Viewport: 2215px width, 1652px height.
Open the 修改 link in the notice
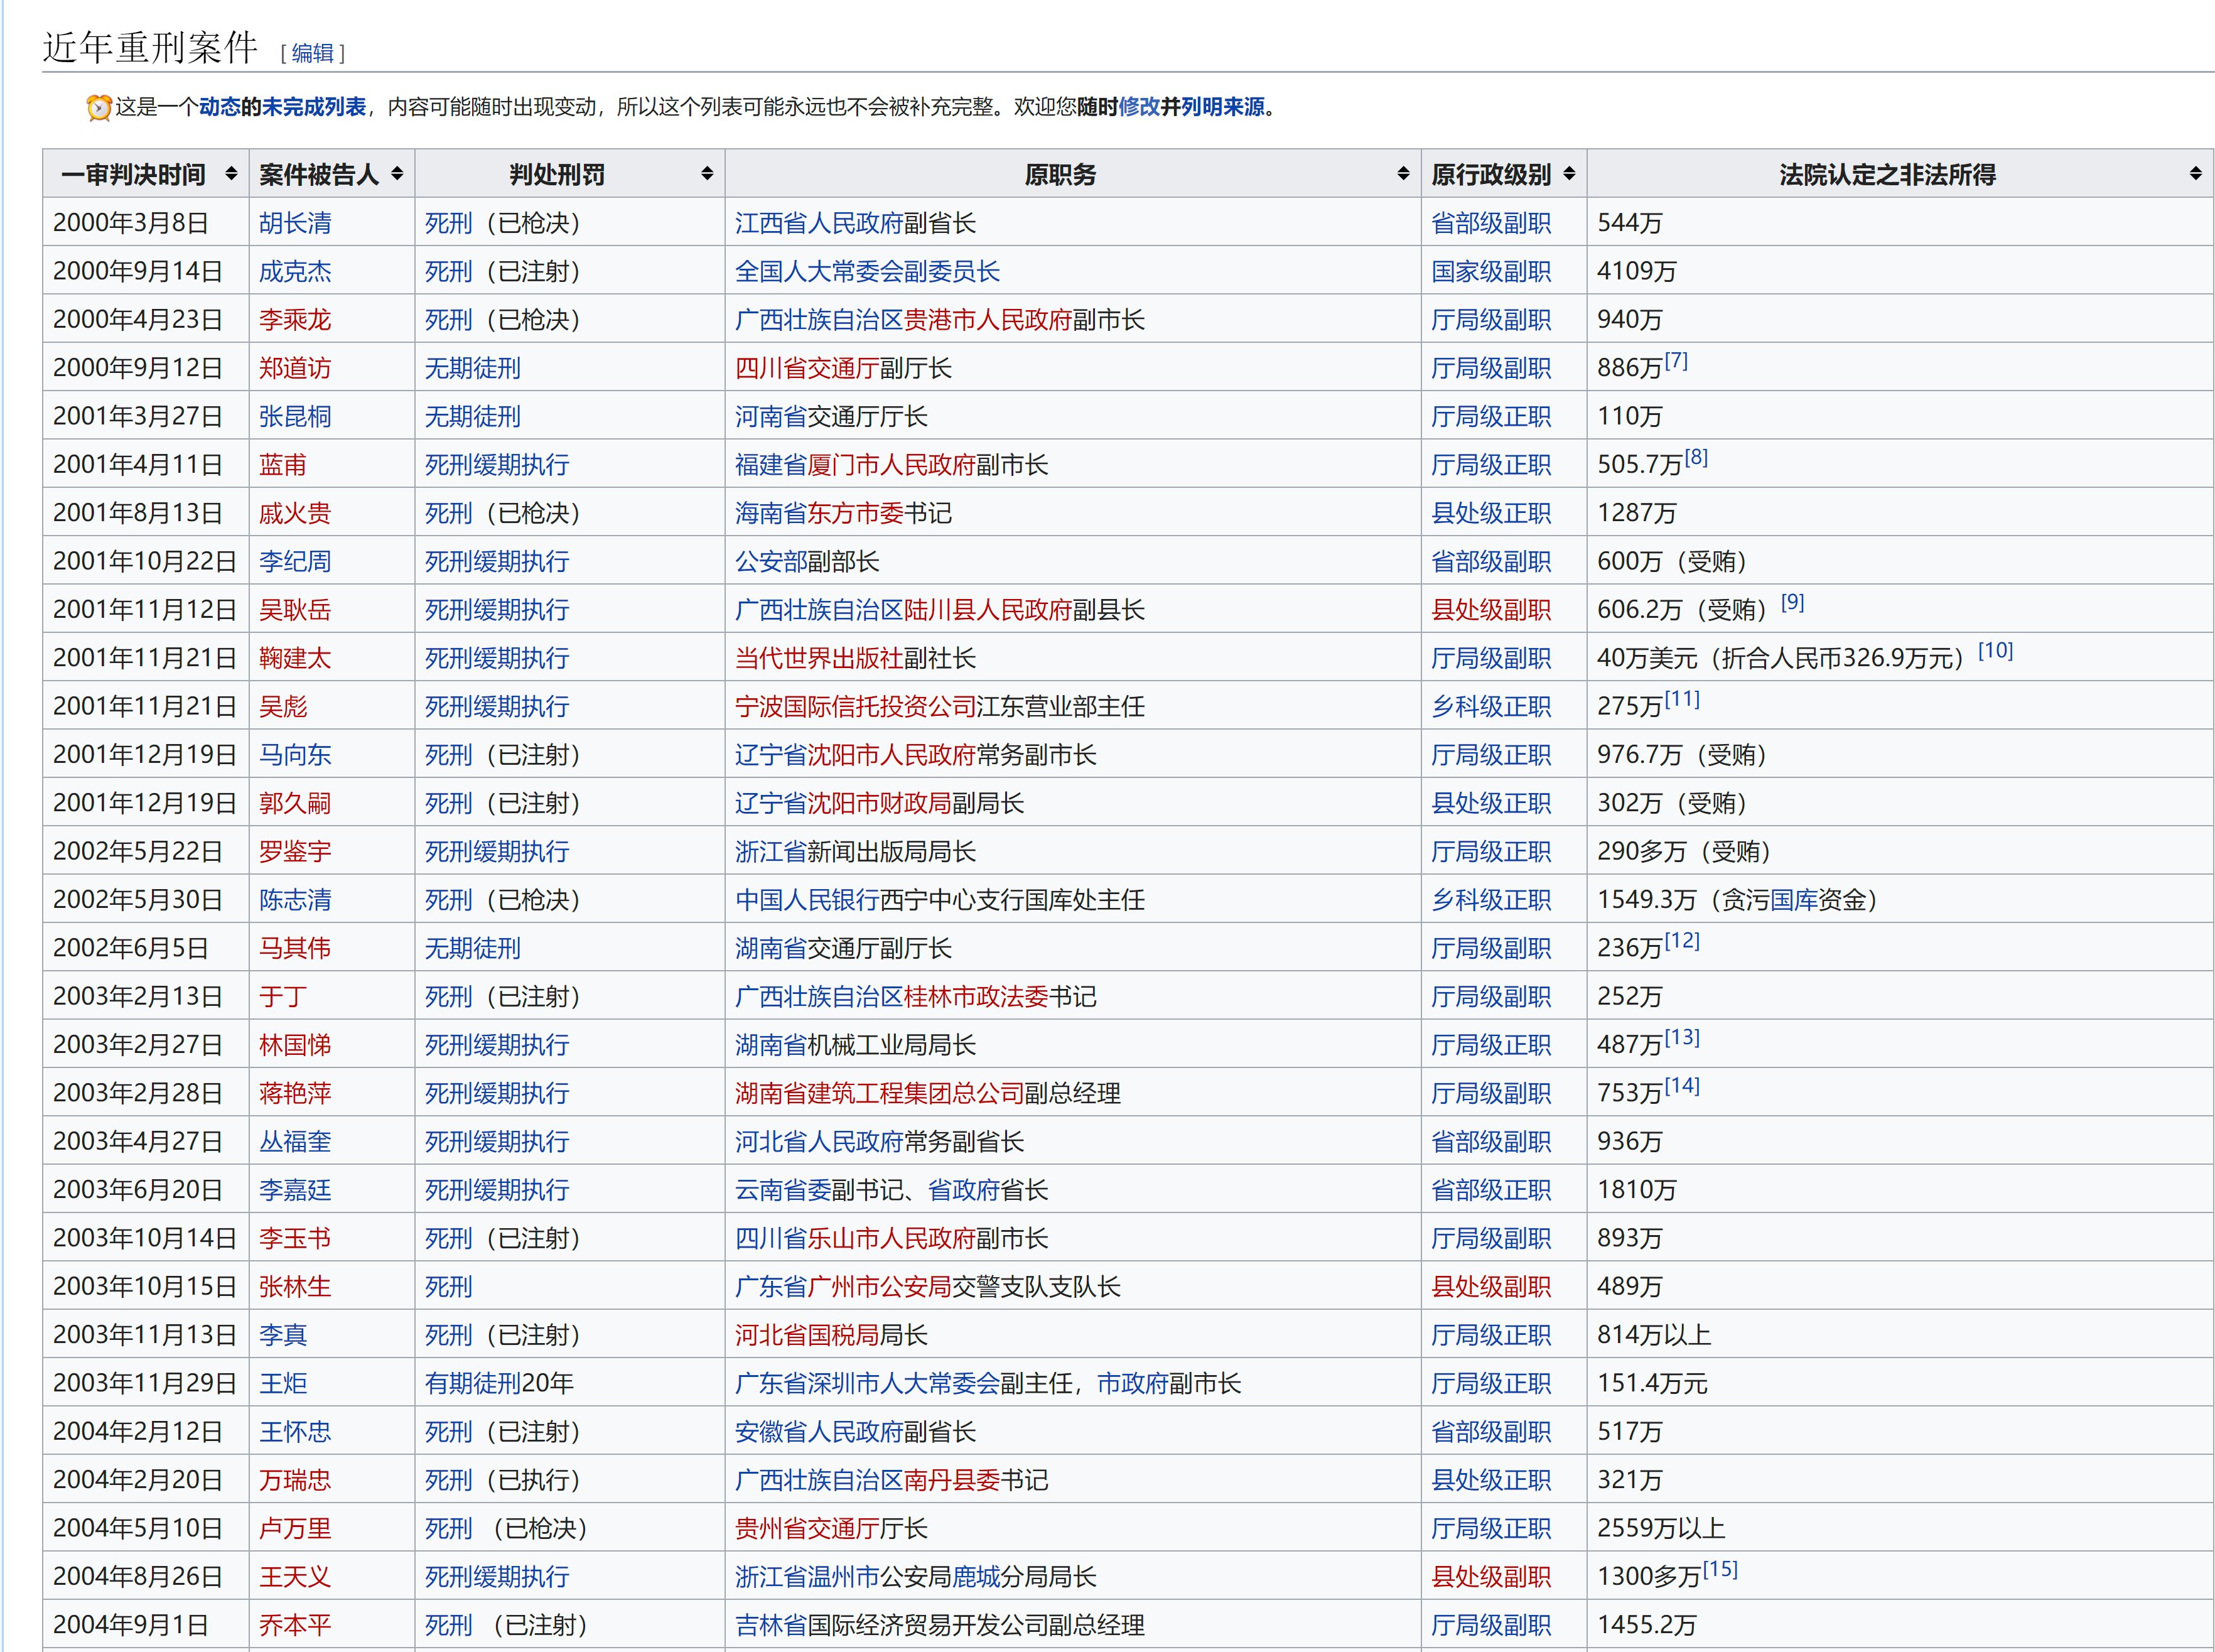(x=1139, y=107)
